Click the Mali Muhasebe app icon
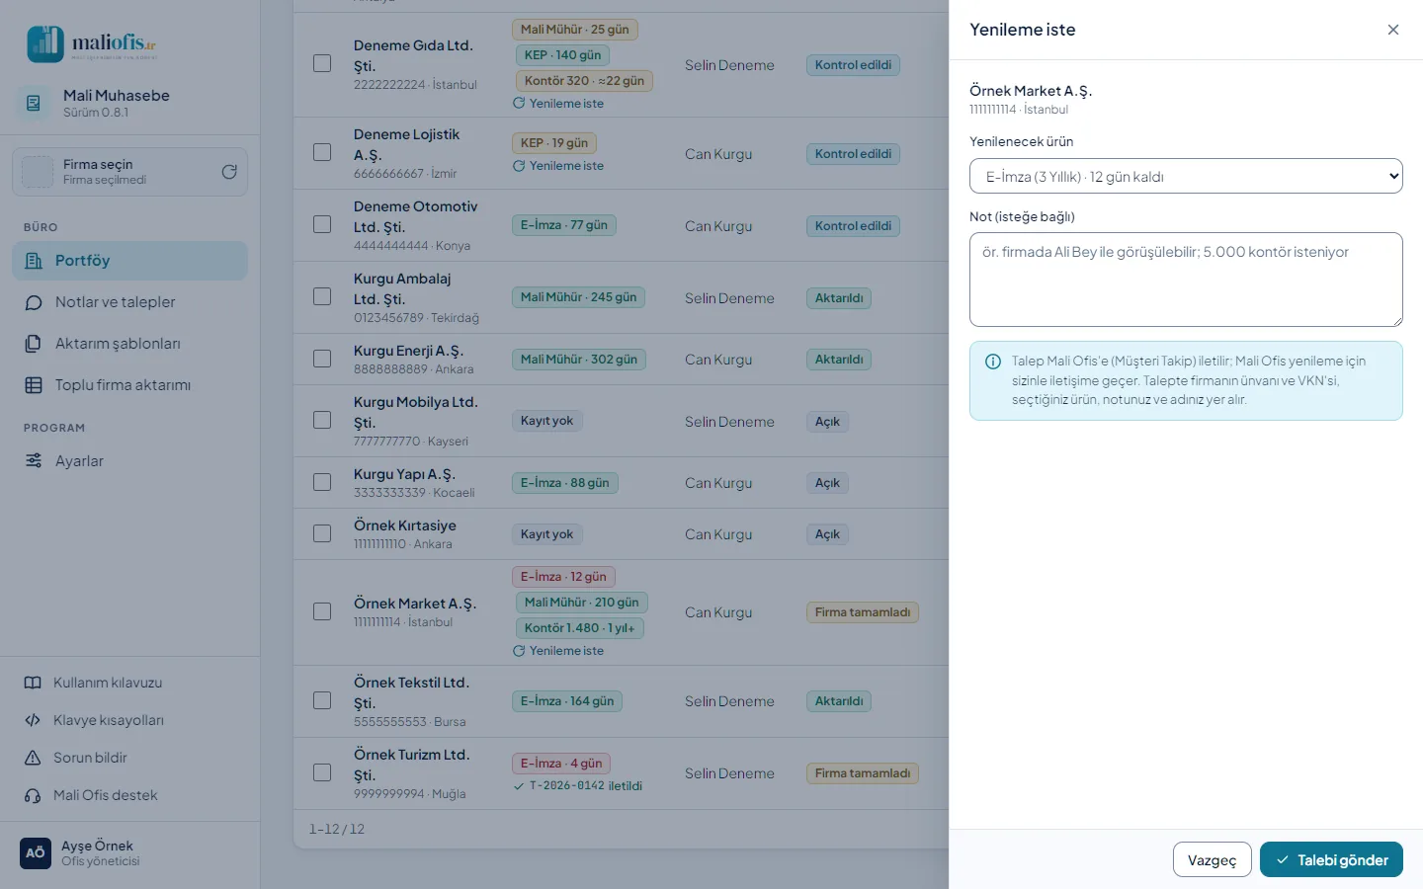 pos(33,103)
